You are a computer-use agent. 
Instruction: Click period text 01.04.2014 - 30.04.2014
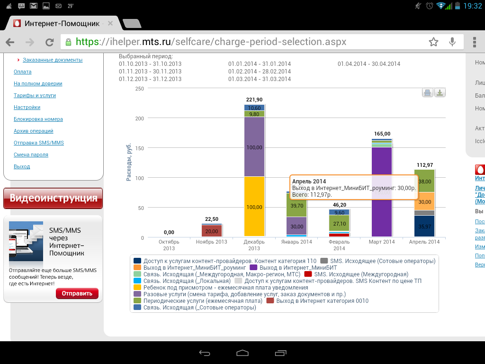tap(369, 64)
